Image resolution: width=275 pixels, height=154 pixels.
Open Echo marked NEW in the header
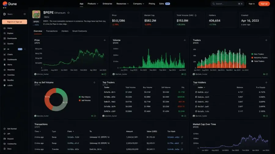coord(164,4)
